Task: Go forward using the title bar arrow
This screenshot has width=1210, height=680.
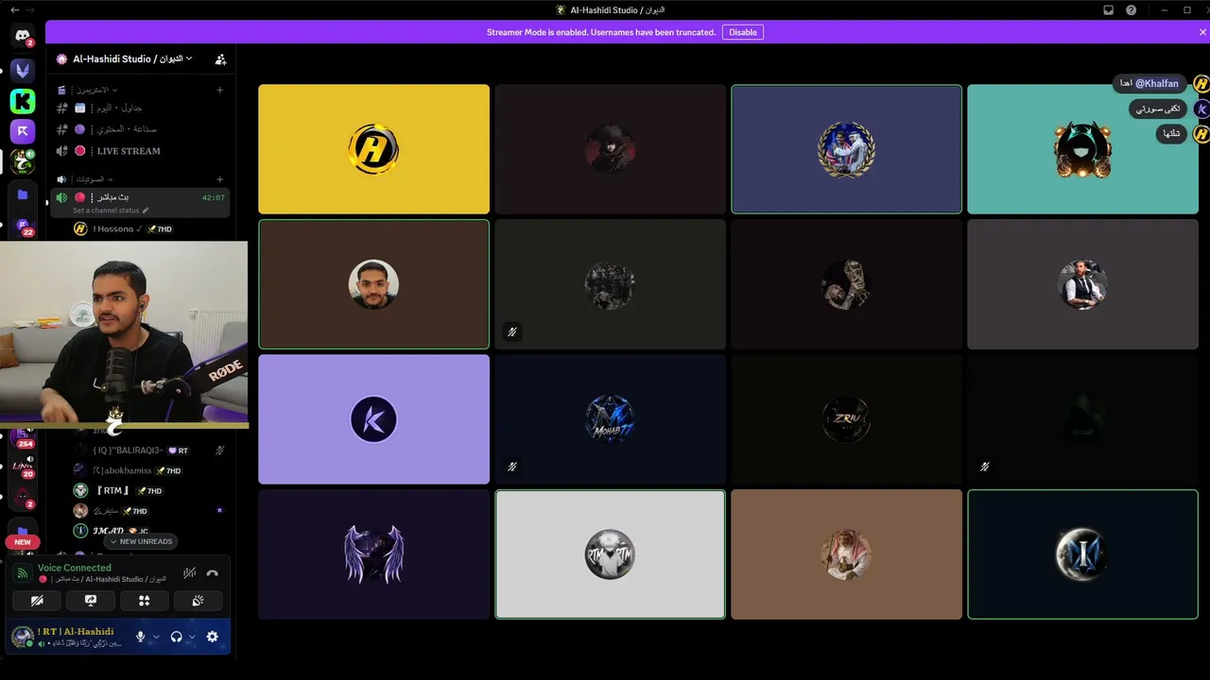Action: 29,9
